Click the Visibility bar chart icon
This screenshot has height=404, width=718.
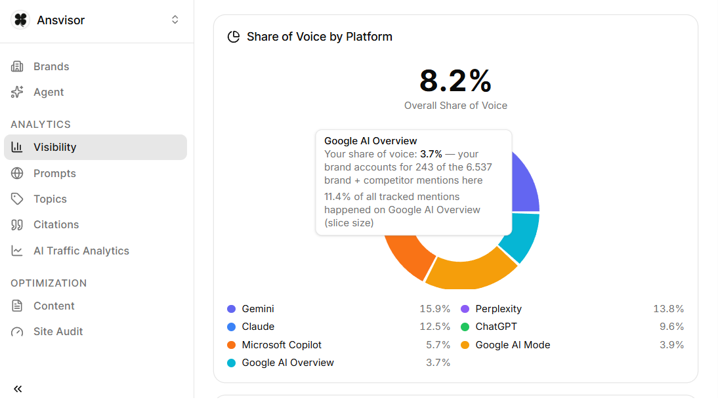tap(17, 147)
